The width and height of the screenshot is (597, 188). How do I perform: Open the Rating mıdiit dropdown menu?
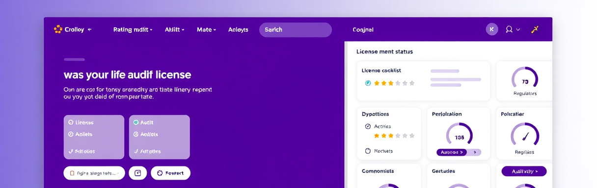click(133, 30)
